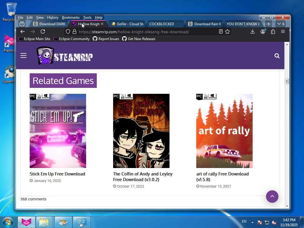Open the File menu
The image size is (304, 228).
click(20, 18)
